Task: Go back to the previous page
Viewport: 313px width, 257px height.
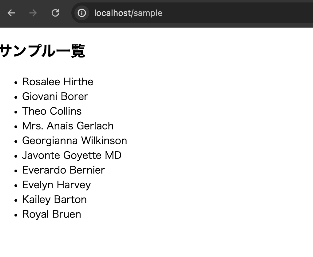Action: click(x=11, y=13)
